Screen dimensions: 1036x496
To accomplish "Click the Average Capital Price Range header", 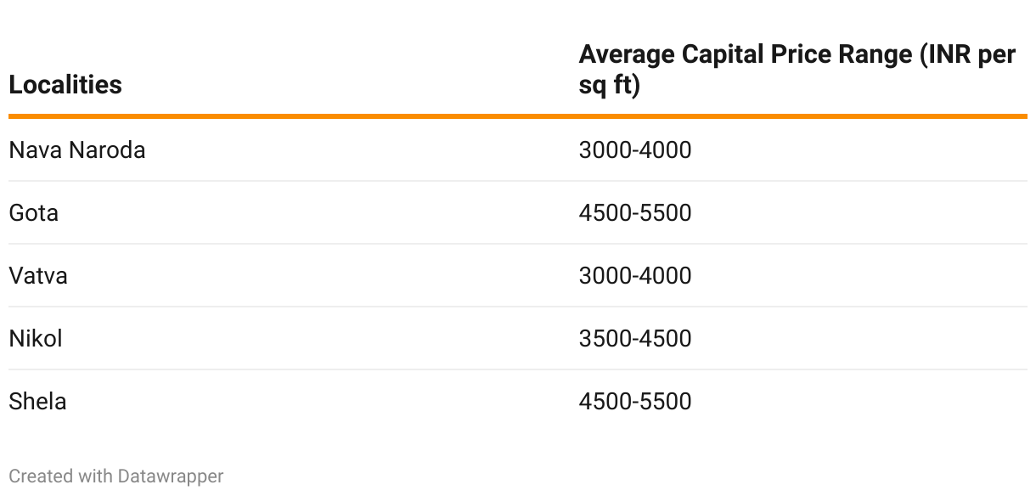I will 797,55.
